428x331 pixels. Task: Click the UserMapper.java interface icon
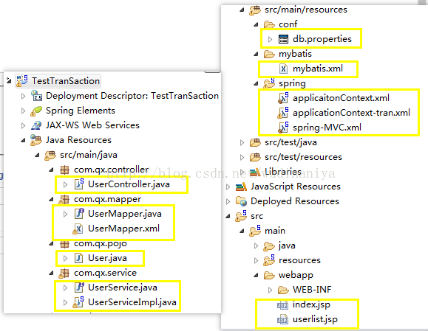(78, 214)
